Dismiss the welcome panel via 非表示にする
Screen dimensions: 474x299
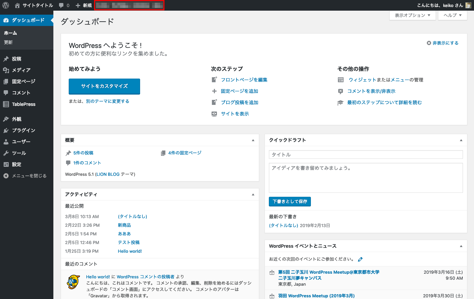pyautogui.click(x=442, y=43)
